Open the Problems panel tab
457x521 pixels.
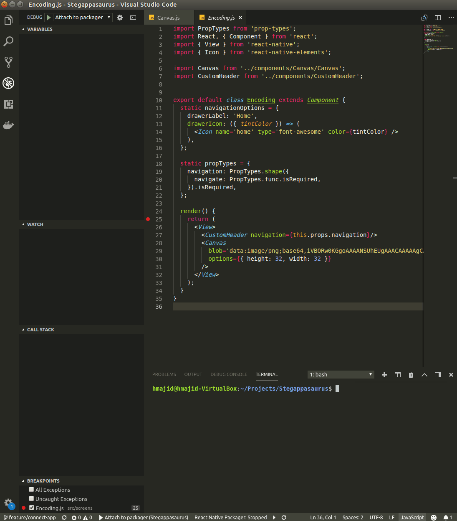(x=164, y=374)
